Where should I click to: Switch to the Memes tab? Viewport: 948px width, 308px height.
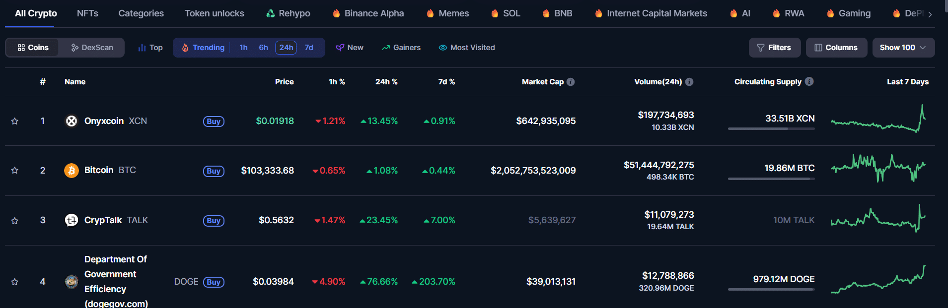(x=447, y=13)
